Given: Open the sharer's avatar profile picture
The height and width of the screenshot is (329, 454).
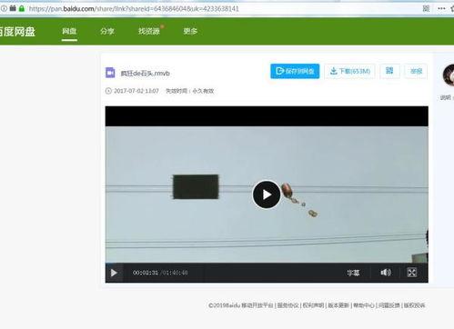Looking at the screenshot, I should (x=449, y=75).
